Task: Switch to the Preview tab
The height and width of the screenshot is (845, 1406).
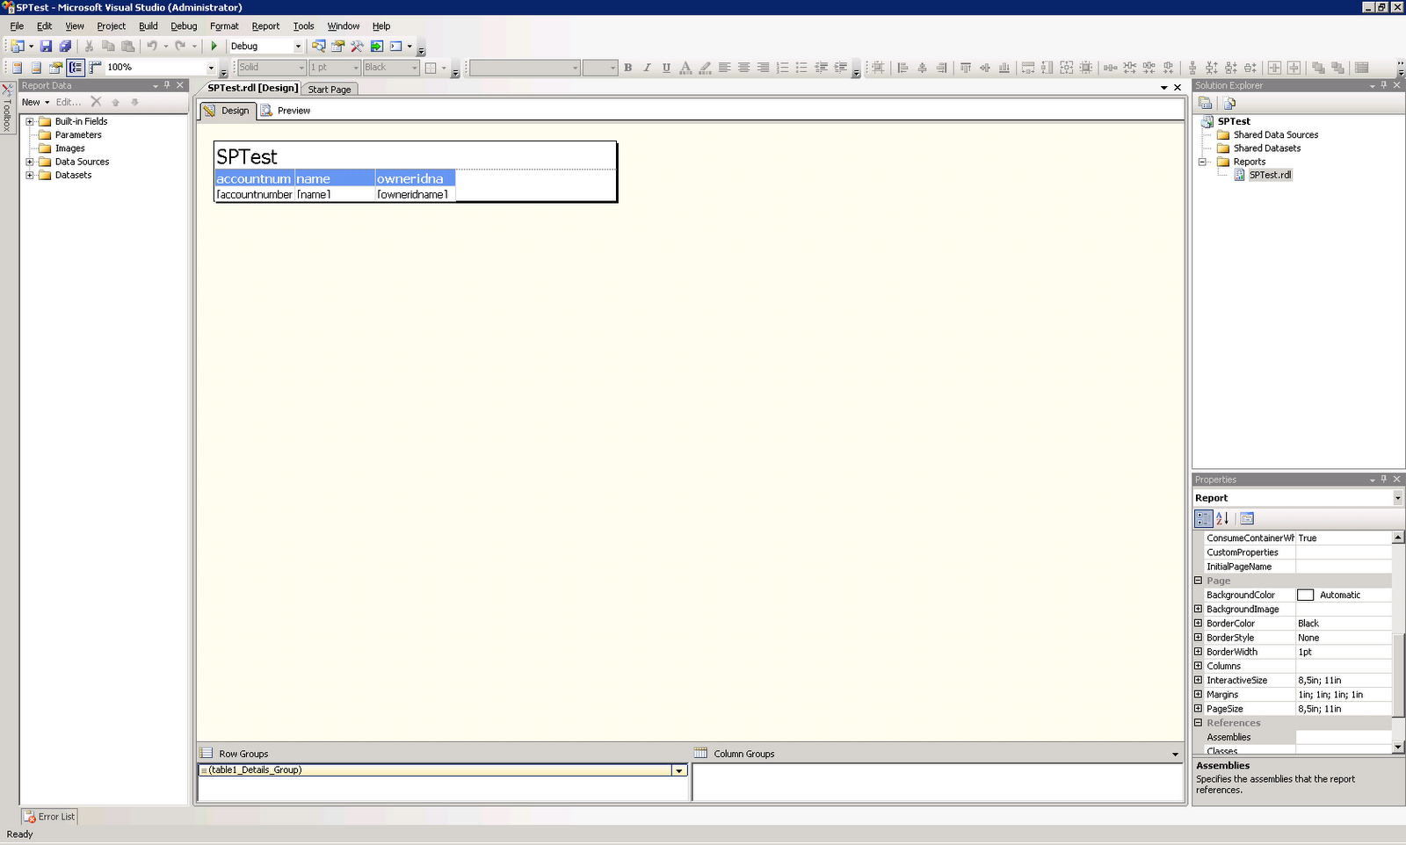Action: point(286,111)
